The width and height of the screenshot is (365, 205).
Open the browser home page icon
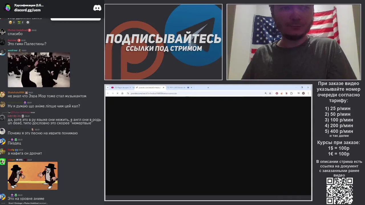coord(122,93)
